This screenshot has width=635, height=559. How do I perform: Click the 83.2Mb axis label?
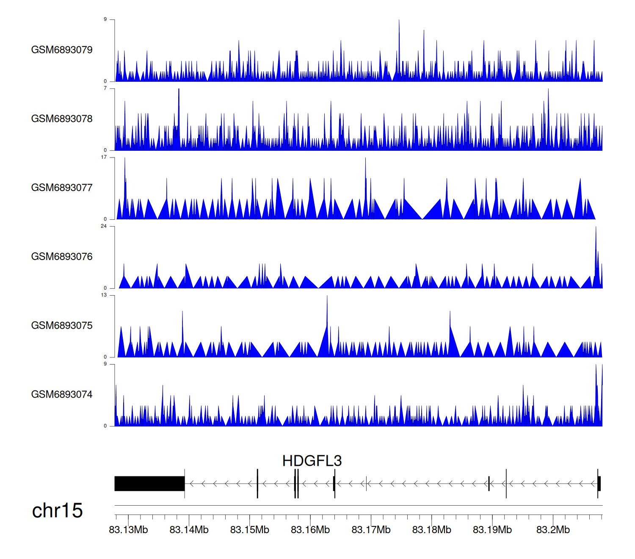553,530
